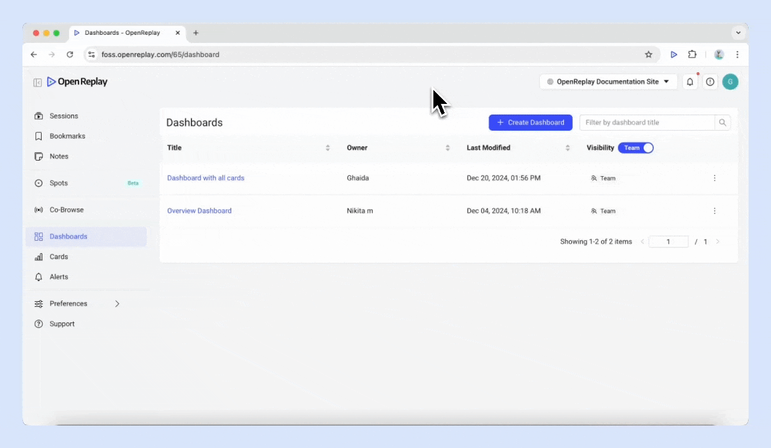Click Team visibility of Overview Dashboard
This screenshot has height=448, width=771.
click(603, 211)
